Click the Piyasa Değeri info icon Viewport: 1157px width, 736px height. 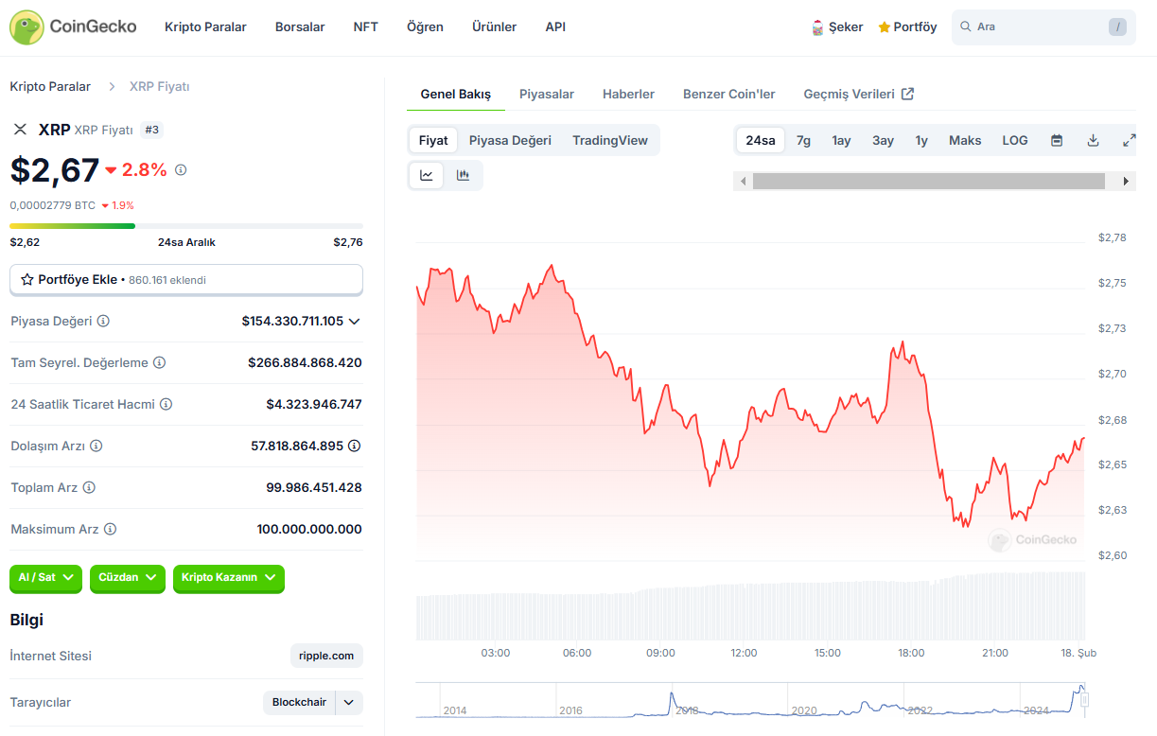(103, 321)
